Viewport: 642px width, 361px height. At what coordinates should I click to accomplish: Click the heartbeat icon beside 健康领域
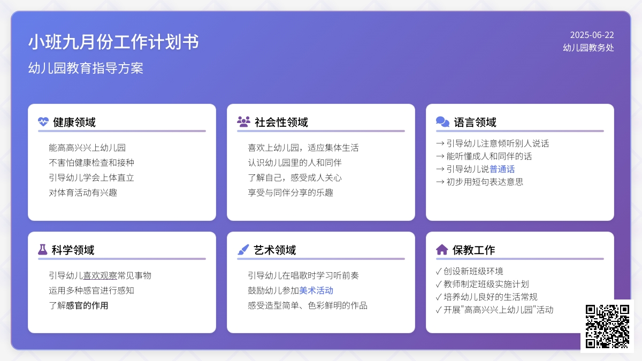pos(43,122)
